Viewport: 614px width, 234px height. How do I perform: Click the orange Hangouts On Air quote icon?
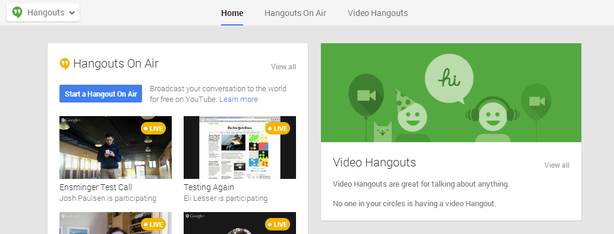tap(65, 64)
